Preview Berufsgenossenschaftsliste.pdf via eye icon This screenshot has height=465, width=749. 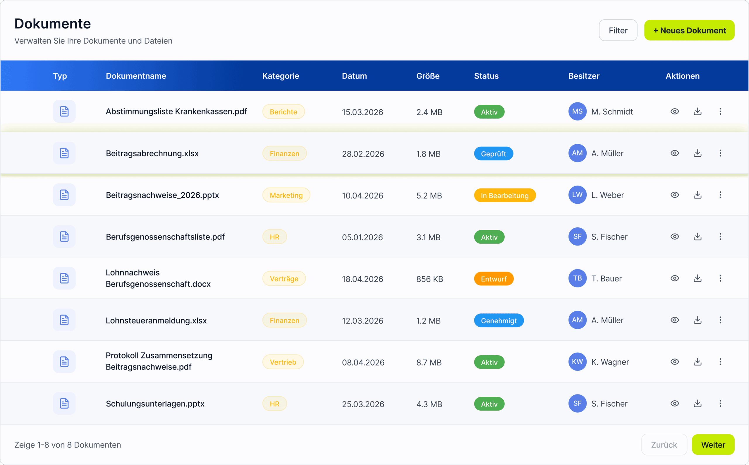pyautogui.click(x=675, y=236)
